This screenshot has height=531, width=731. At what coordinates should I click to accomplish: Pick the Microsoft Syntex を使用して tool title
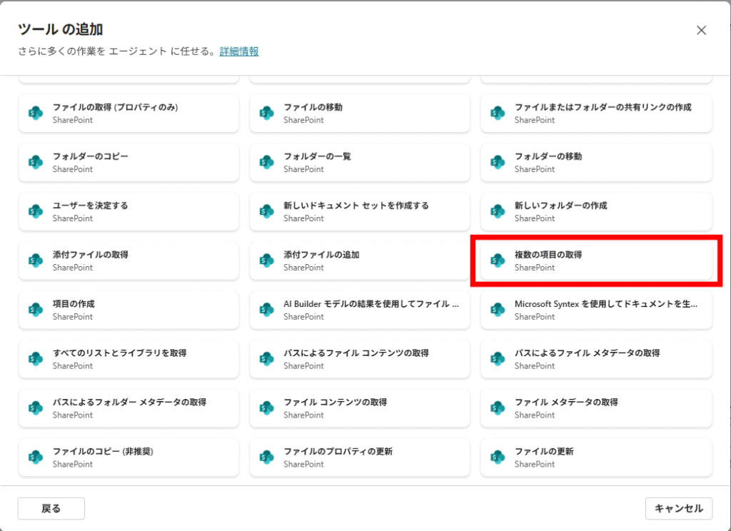click(606, 304)
